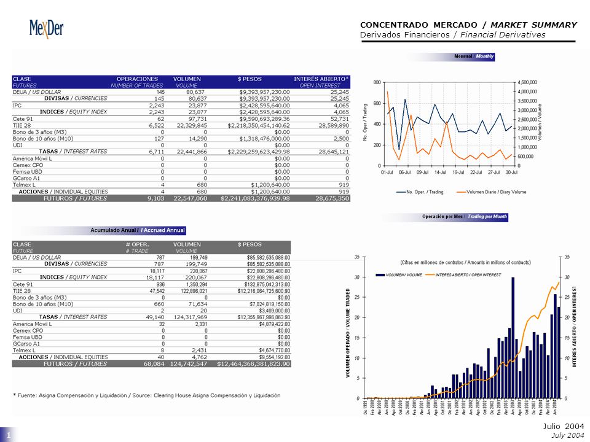590x442 pixels.
Task: Select annual América Móvil L pesos $4,879,422.00
Action: tap(275, 324)
